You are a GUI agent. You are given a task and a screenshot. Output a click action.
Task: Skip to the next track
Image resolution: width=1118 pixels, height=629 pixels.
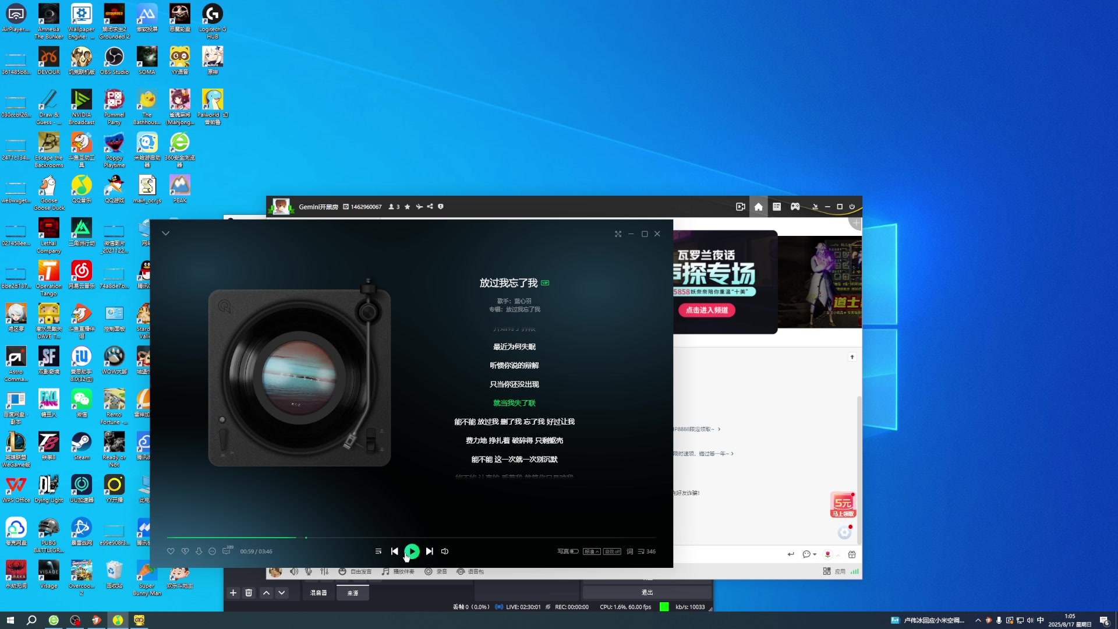[x=430, y=551]
